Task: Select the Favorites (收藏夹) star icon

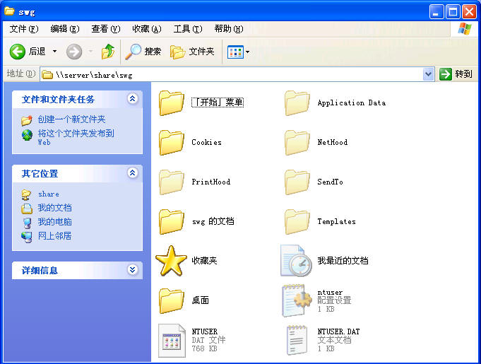Action: [171, 261]
